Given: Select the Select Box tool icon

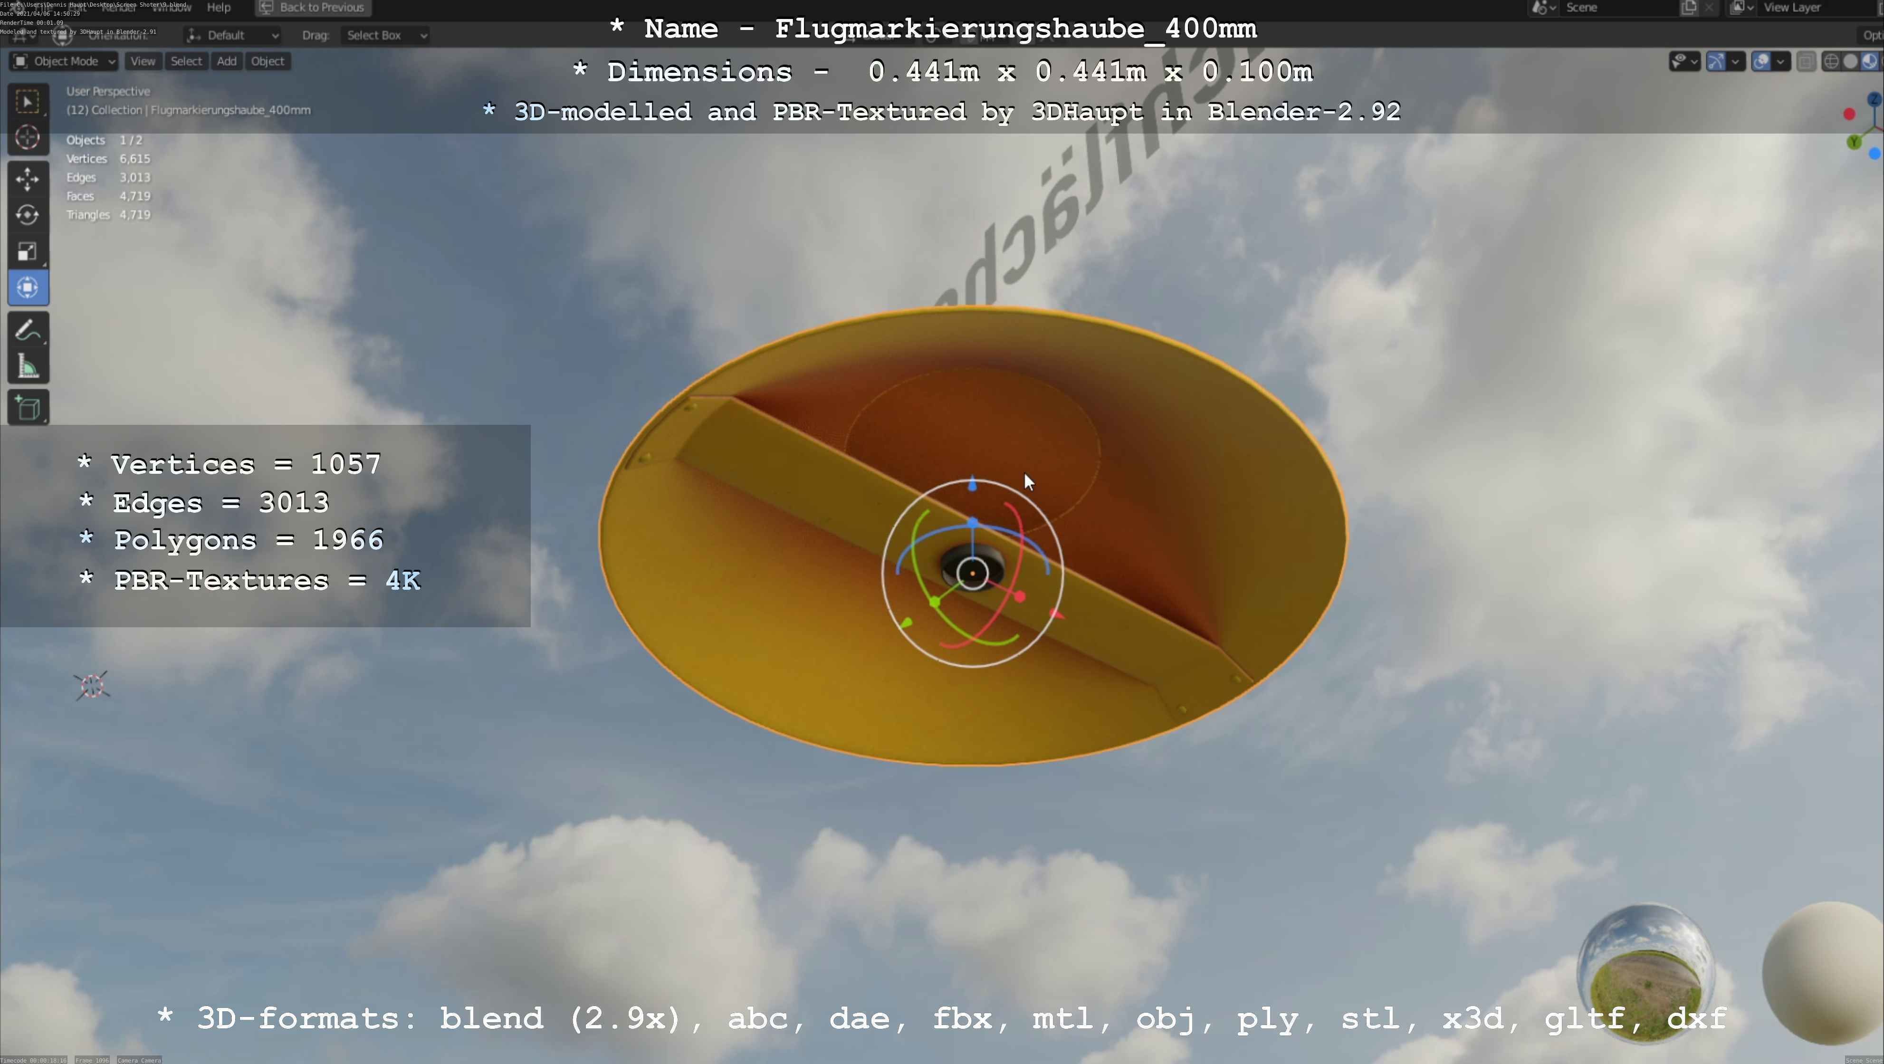Looking at the screenshot, I should pos(28,101).
